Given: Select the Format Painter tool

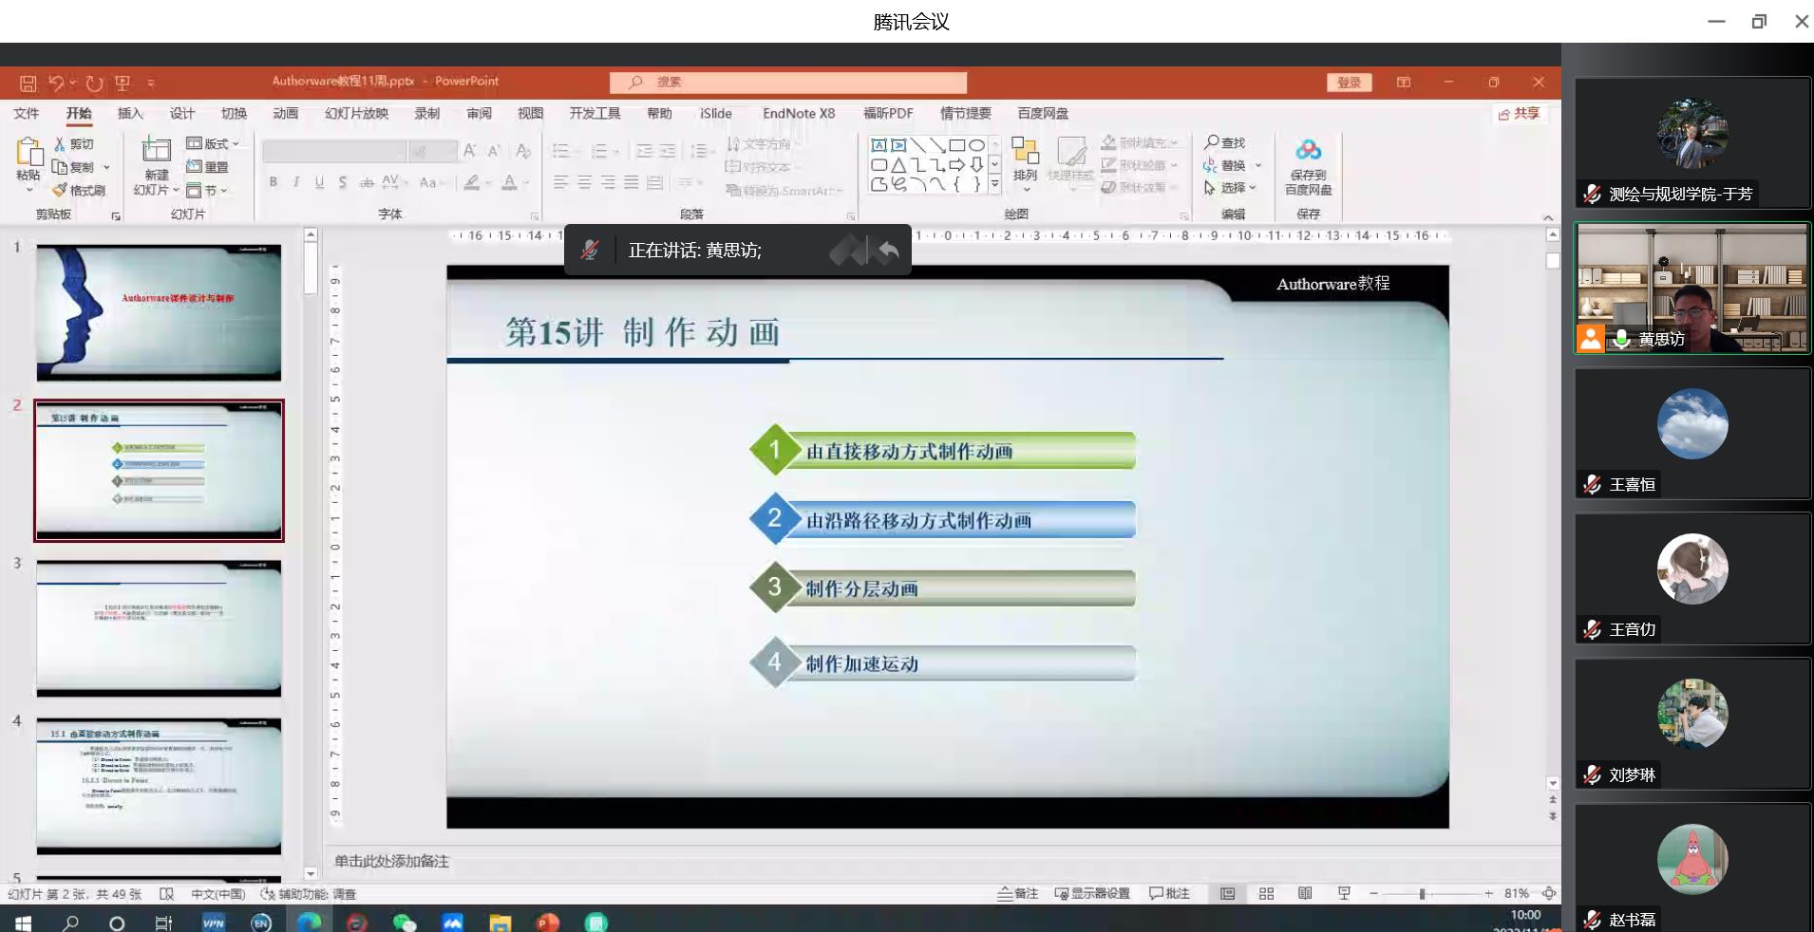Looking at the screenshot, I should click(x=79, y=191).
